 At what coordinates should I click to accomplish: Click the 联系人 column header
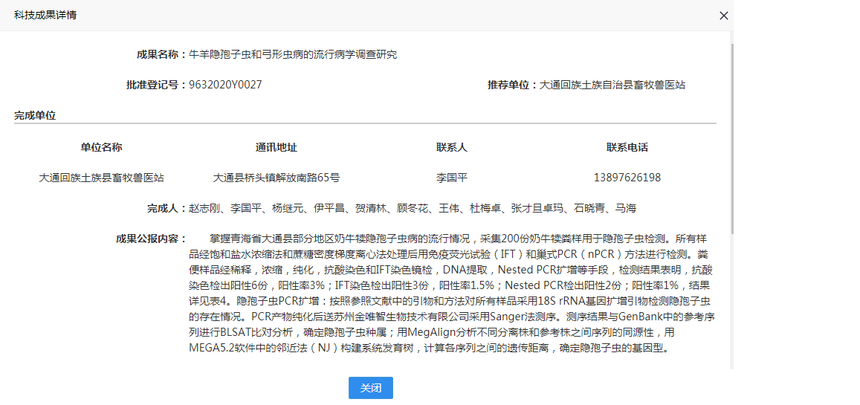(452, 147)
